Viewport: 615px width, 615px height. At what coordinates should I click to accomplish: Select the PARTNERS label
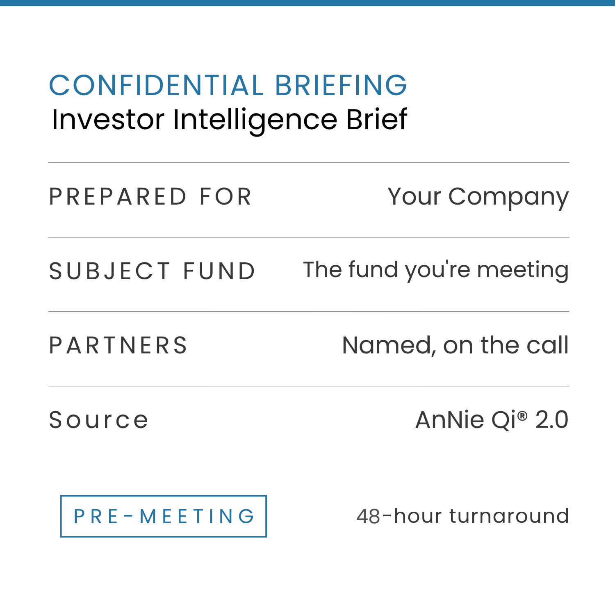(118, 345)
